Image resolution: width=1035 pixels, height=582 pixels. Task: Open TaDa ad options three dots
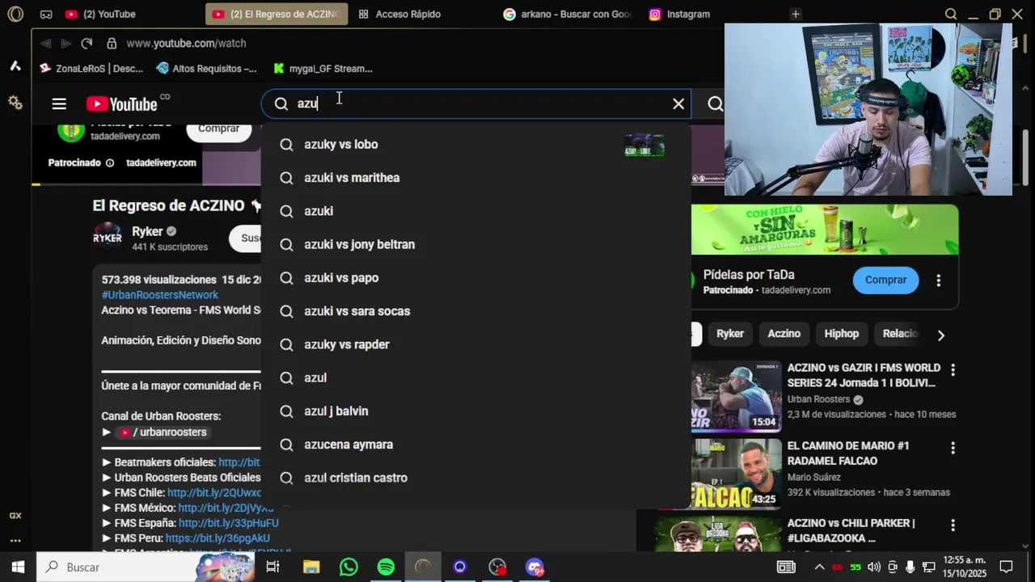pos(938,280)
